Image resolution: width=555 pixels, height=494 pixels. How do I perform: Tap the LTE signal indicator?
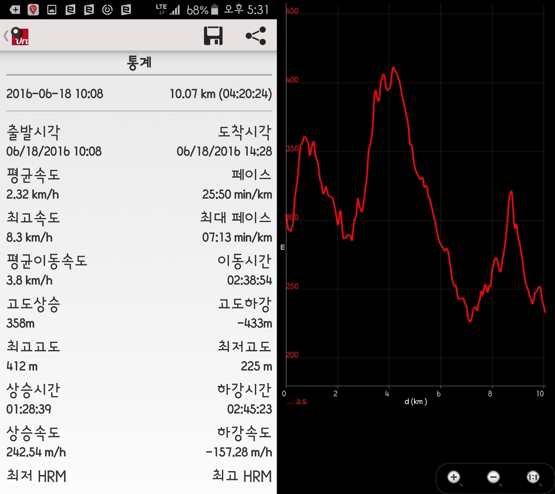pyautogui.click(x=168, y=9)
